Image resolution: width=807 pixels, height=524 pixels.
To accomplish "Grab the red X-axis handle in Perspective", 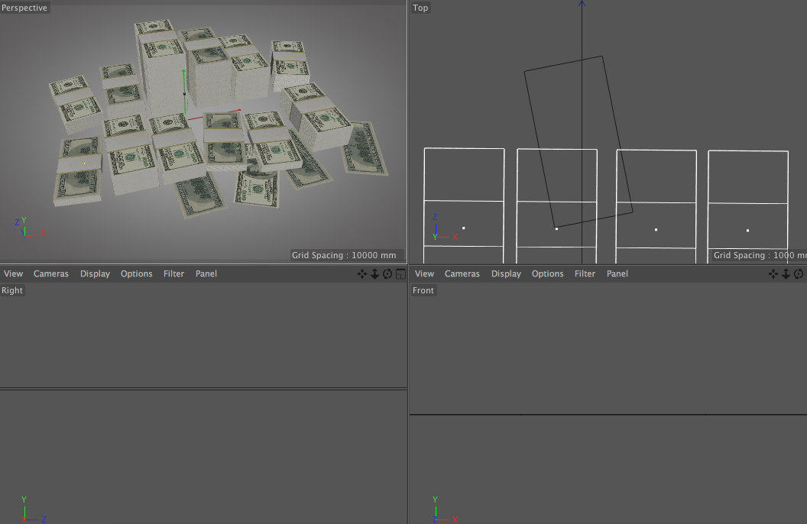I will click(238, 110).
